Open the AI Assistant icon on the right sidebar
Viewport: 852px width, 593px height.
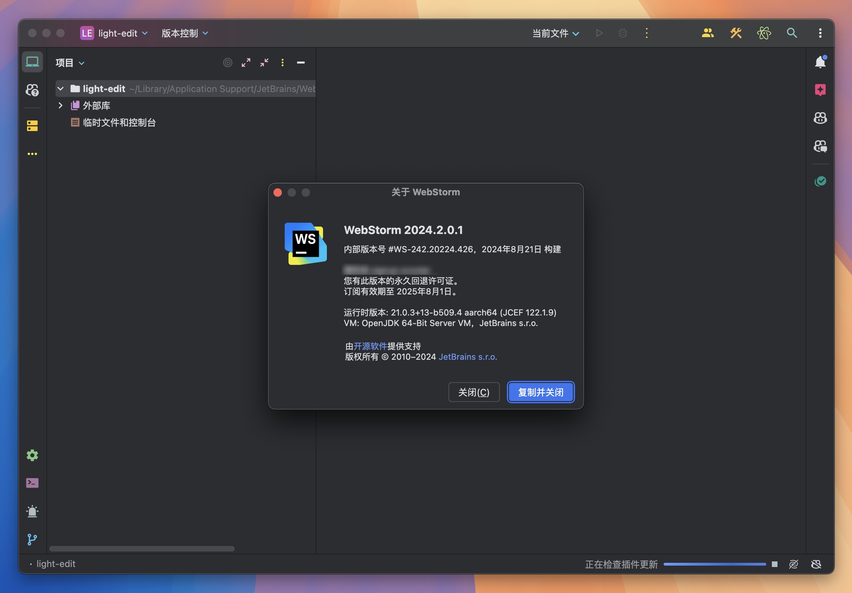click(x=820, y=90)
